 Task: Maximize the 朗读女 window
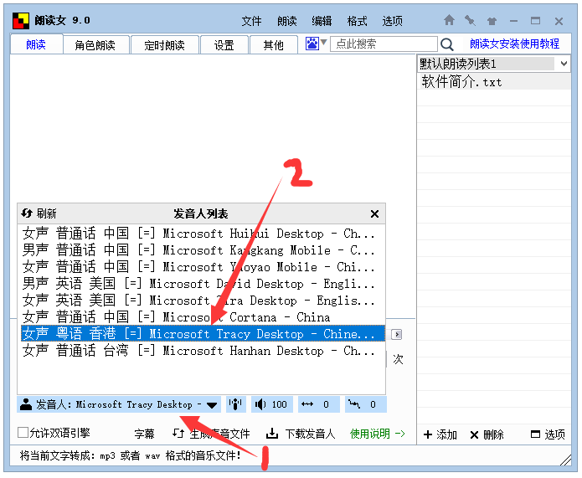click(x=535, y=21)
